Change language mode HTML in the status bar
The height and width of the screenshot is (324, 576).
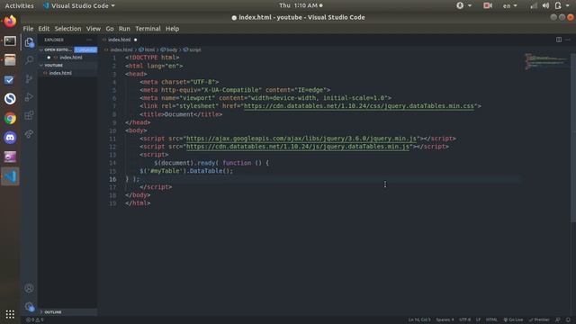coord(491,320)
